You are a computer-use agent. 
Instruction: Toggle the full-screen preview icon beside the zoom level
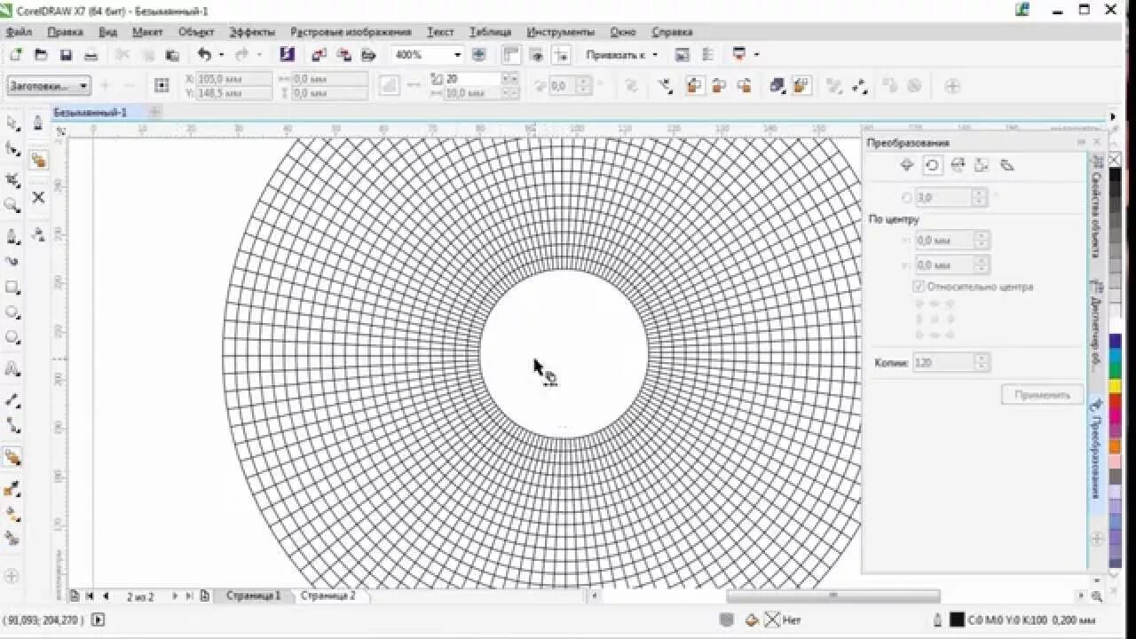click(479, 55)
